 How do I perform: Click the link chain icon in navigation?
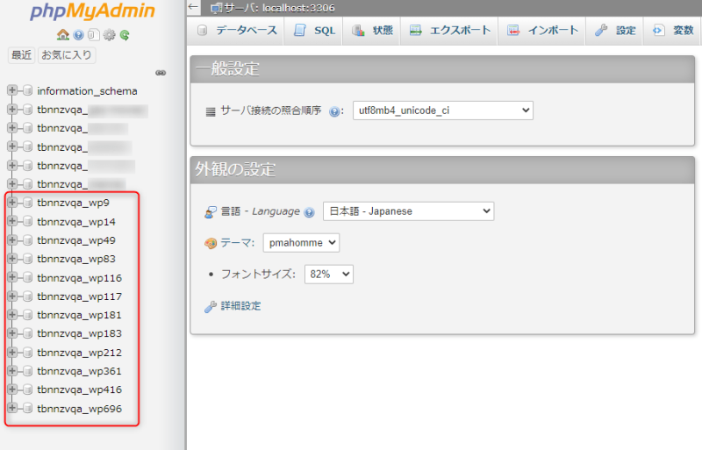point(161,73)
